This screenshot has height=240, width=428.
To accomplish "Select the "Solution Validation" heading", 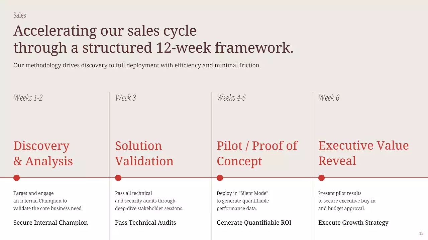I will tap(144, 153).
